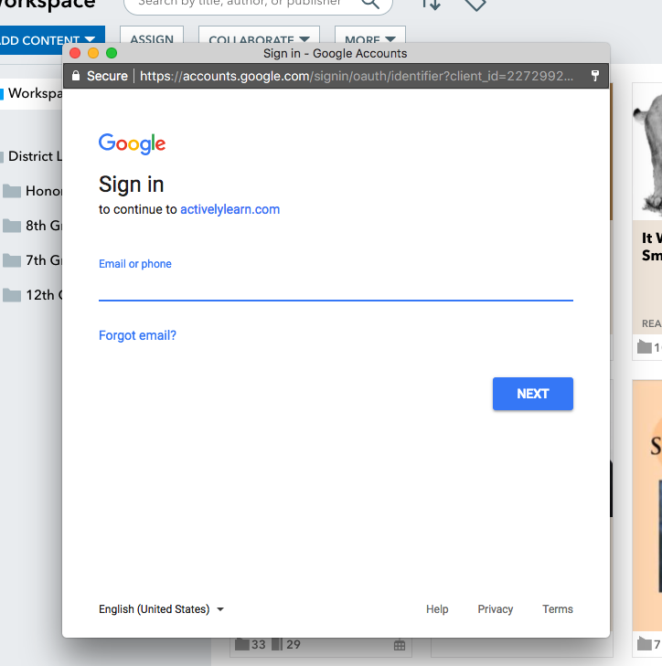Click the blue NEXT button
662x666 pixels.
tap(533, 394)
